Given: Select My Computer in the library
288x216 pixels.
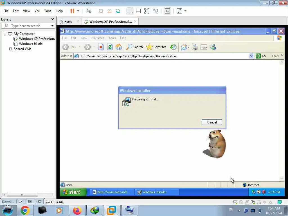Looking at the screenshot, I should tap(24, 34).
